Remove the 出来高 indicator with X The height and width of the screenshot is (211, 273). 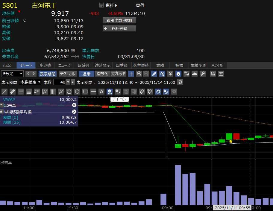(74, 105)
